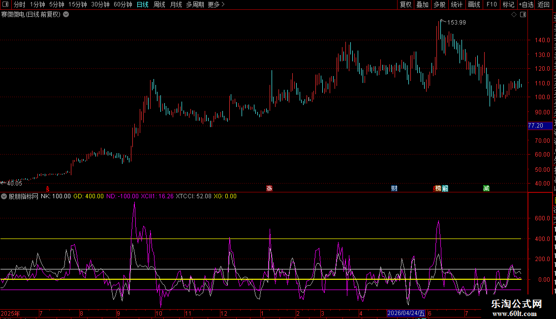Select the 日线 daily tab
Viewport: 556px width, 319px height.
(143, 4)
